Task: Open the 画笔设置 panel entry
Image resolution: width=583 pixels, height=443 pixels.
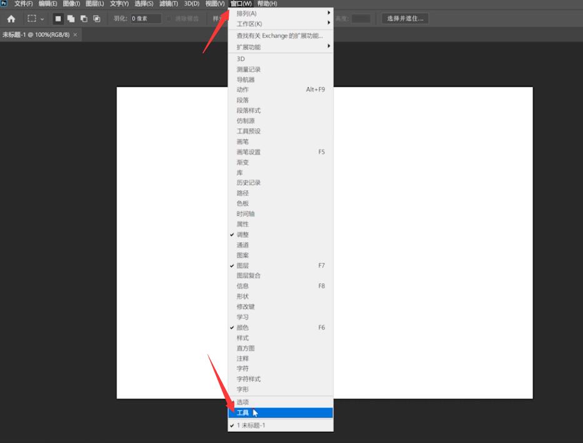Action: click(281, 152)
